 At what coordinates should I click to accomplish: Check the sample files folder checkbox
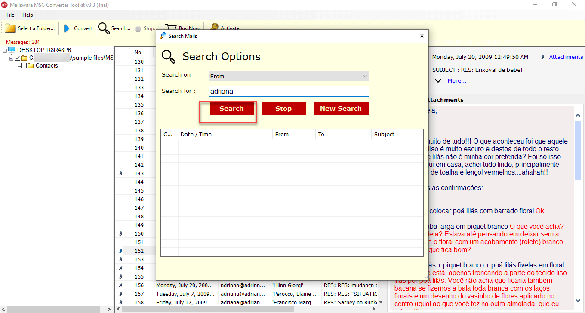click(18, 58)
